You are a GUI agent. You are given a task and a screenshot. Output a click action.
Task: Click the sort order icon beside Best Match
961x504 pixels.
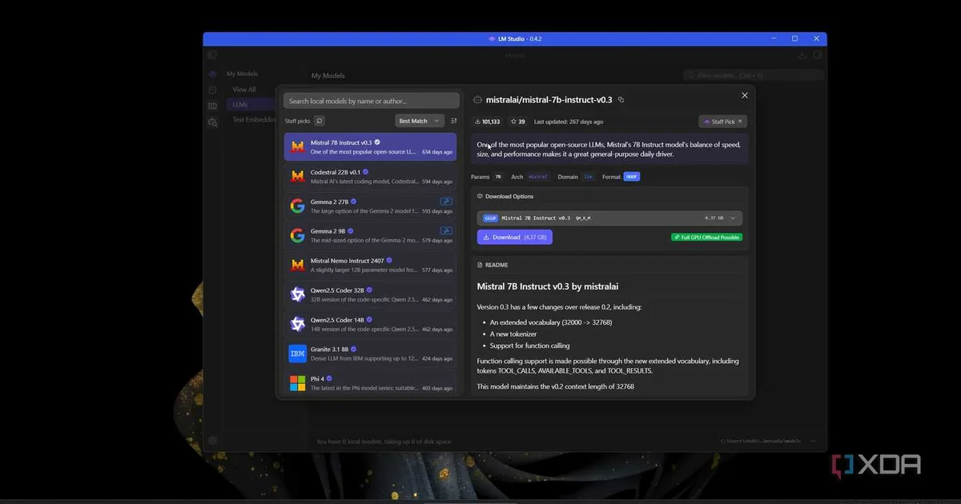coord(453,121)
